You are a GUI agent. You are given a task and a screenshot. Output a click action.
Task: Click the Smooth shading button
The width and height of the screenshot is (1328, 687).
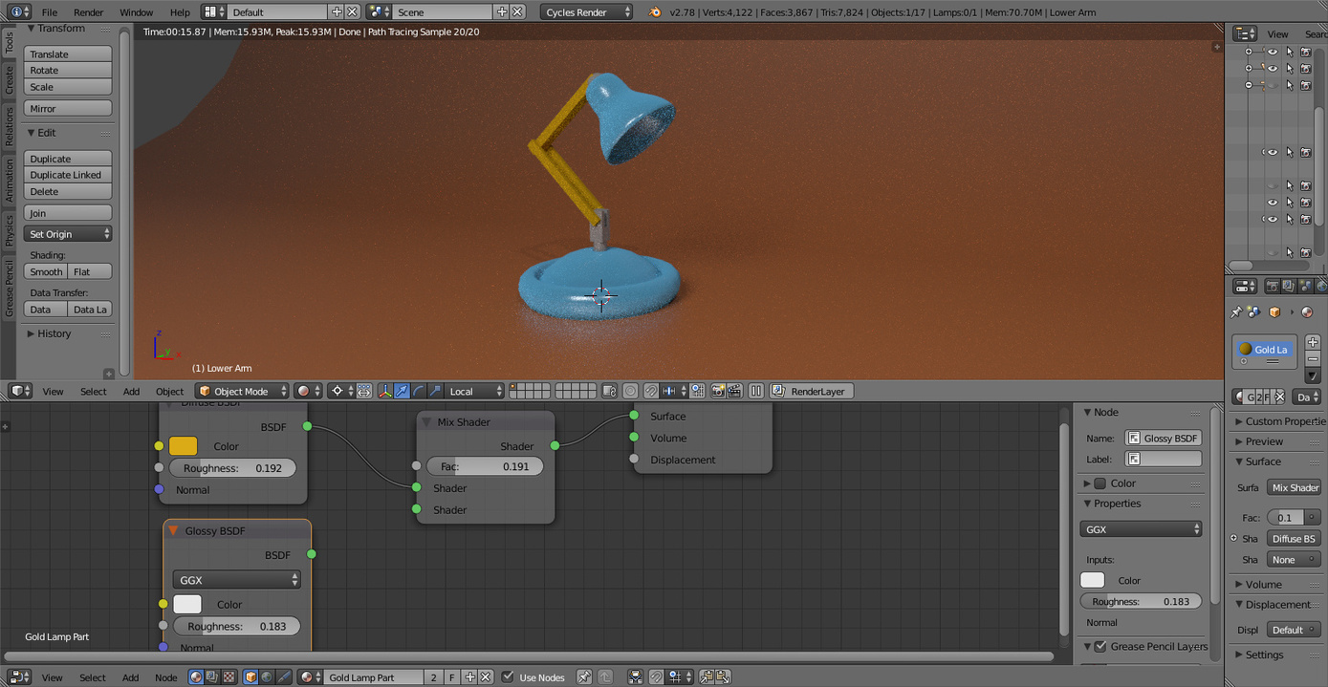[46, 271]
